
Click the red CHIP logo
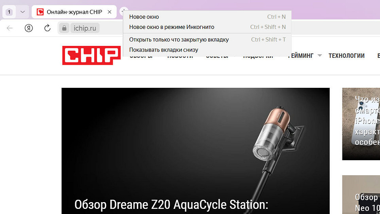pos(91,55)
